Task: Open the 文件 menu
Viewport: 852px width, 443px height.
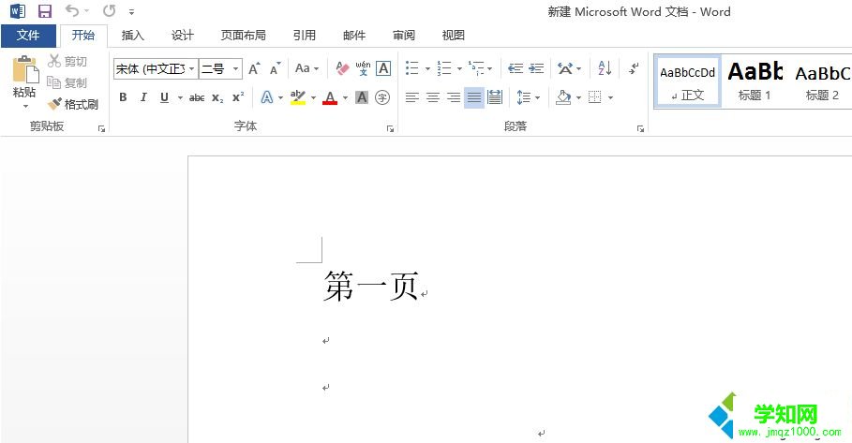Action: (x=28, y=36)
